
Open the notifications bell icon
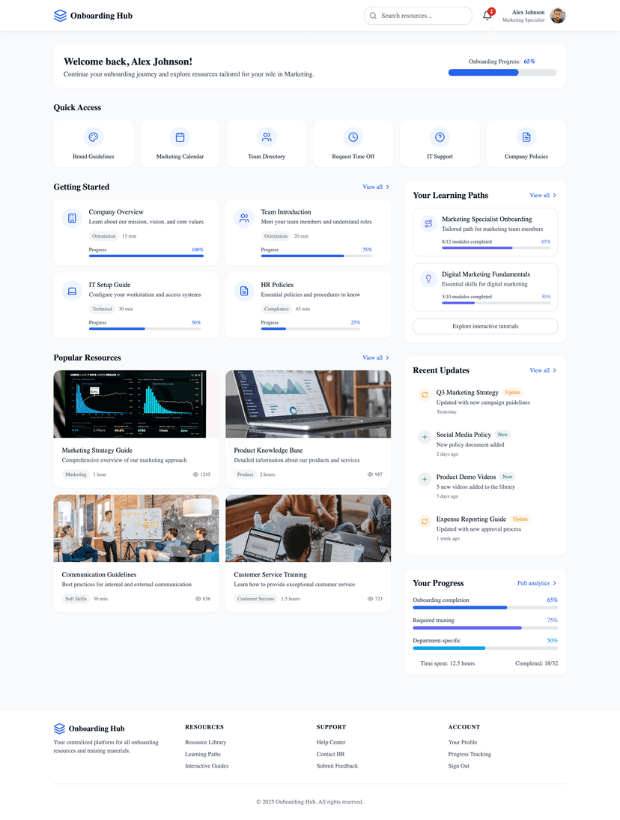tap(487, 16)
